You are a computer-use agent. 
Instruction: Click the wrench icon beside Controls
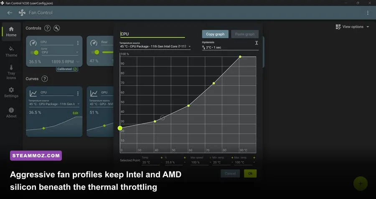56,28
